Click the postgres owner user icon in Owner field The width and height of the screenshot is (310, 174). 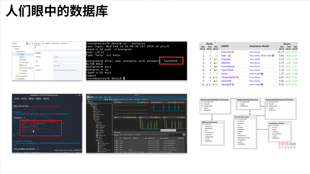click(x=55, y=66)
